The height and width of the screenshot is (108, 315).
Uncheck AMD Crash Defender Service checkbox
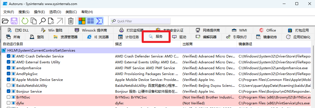[8, 56]
